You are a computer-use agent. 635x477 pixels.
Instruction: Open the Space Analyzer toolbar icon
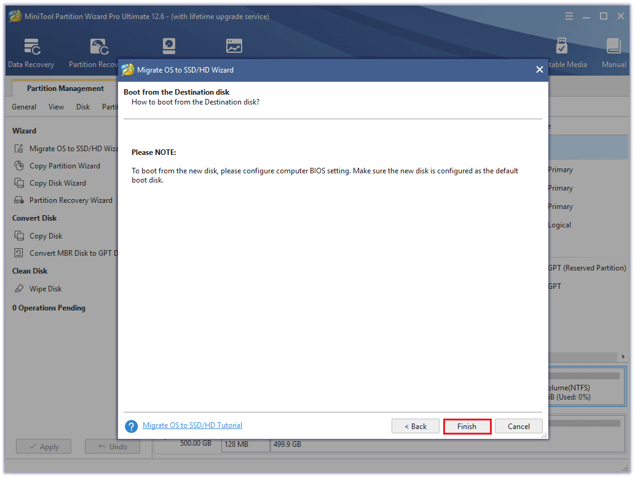[x=234, y=46]
